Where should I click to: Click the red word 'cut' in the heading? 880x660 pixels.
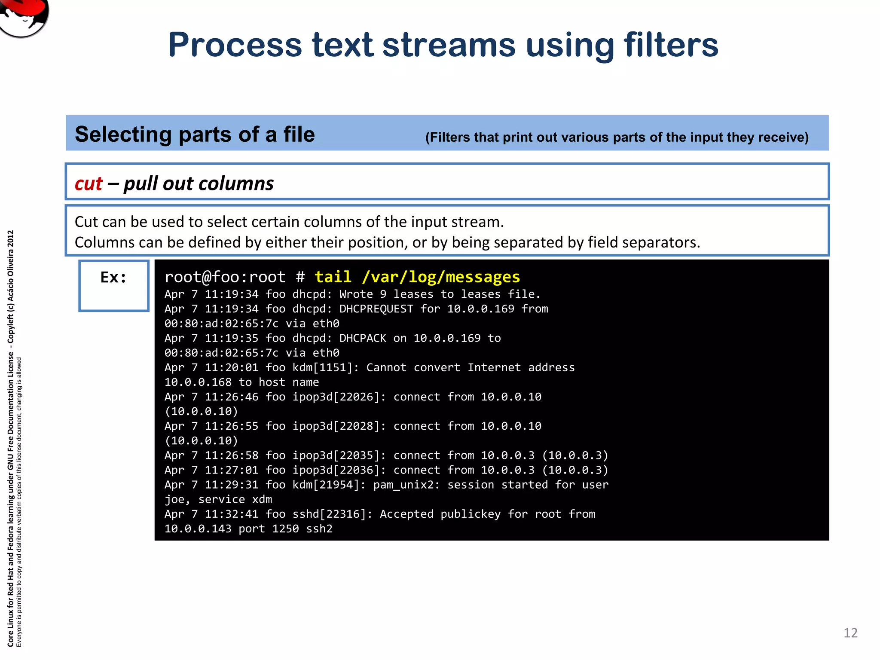(x=89, y=183)
